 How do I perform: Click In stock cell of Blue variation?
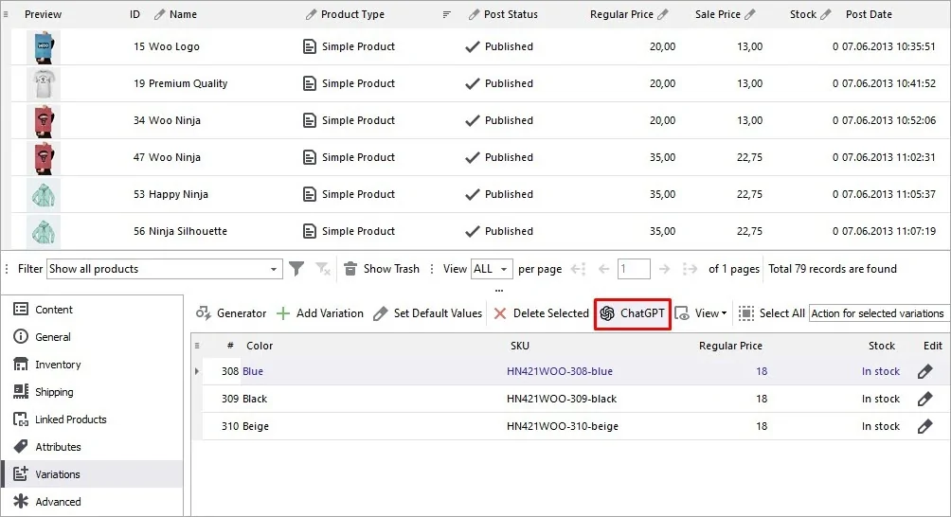point(881,371)
